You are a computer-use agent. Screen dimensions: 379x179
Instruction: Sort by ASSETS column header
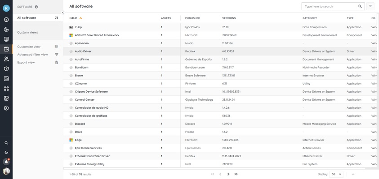click(x=166, y=18)
